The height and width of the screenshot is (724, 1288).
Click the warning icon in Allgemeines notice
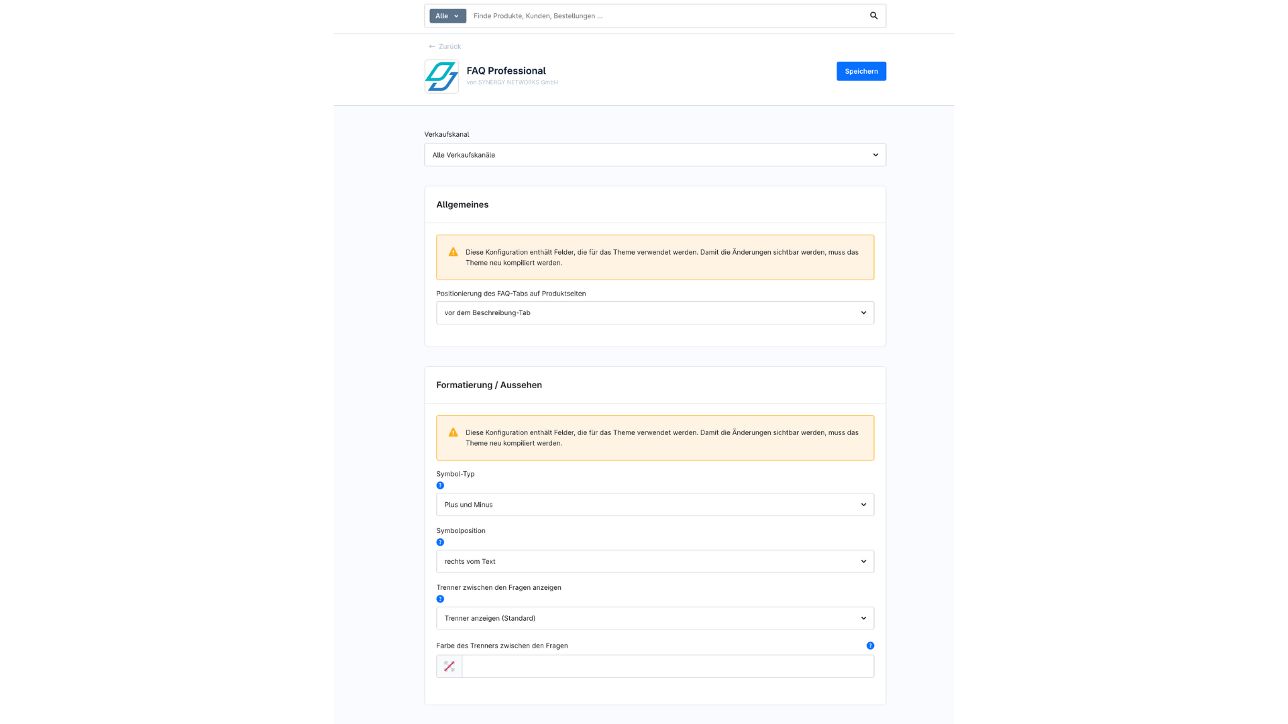pyautogui.click(x=453, y=252)
